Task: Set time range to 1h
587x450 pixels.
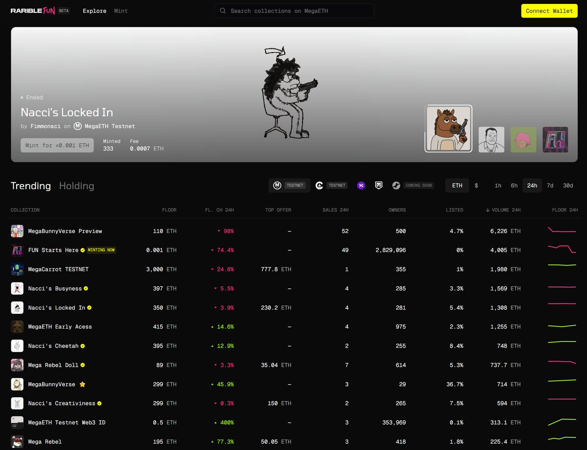Action: tap(498, 186)
